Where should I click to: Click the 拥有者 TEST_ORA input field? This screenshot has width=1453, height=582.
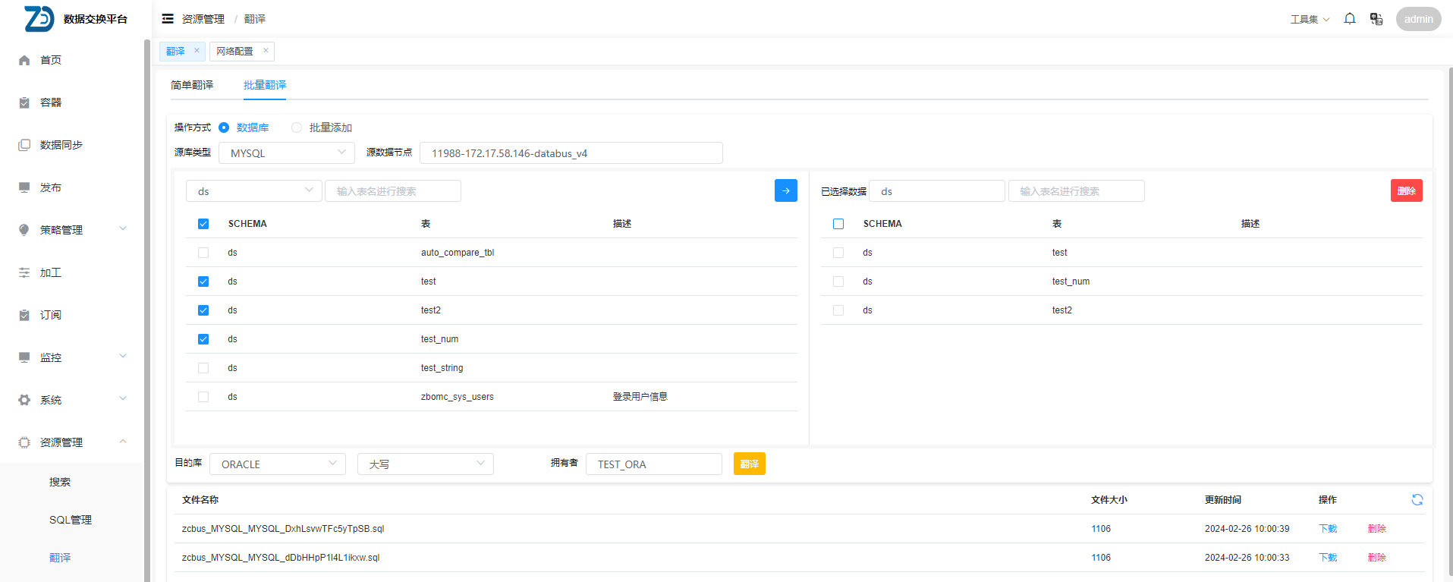[653, 464]
